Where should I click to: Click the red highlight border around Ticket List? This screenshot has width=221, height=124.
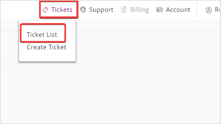click(43, 24)
